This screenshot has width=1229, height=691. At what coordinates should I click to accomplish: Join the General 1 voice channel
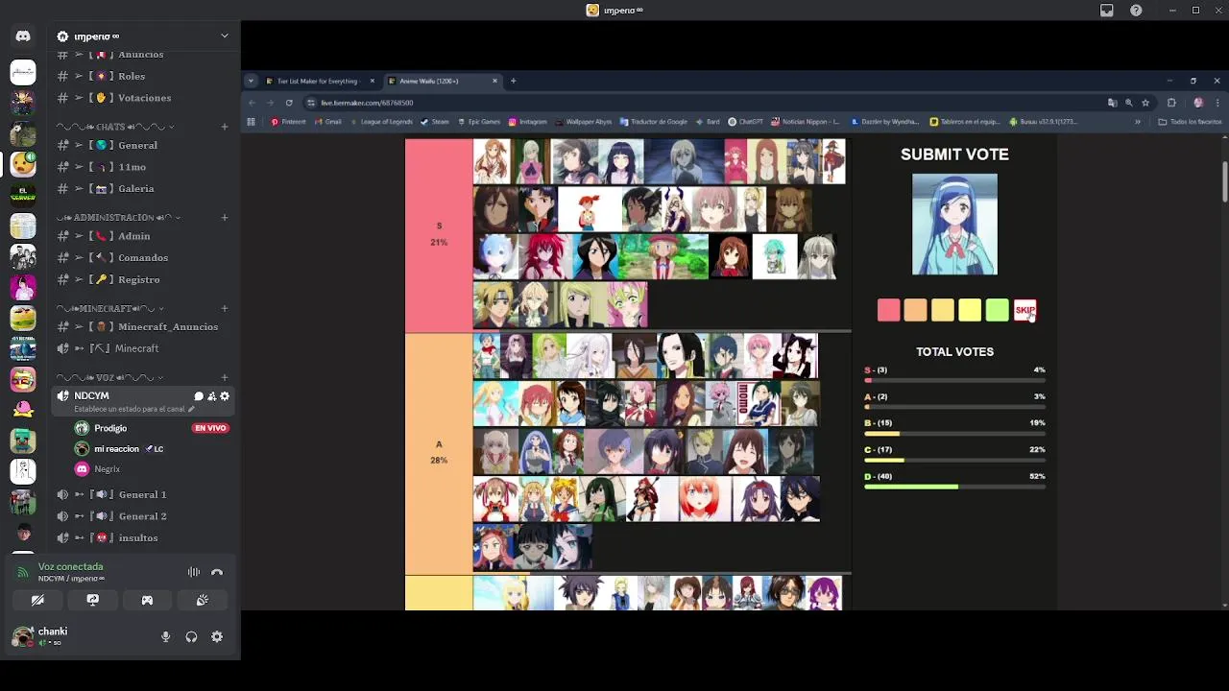(x=143, y=494)
